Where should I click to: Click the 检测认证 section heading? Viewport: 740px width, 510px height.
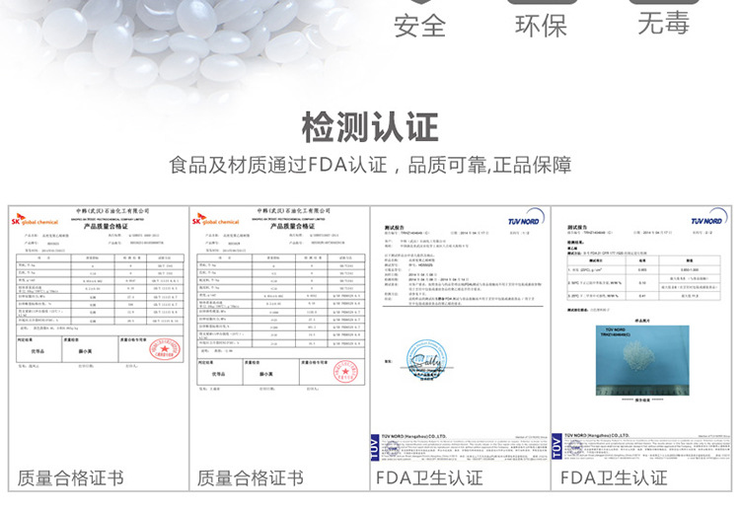click(369, 126)
